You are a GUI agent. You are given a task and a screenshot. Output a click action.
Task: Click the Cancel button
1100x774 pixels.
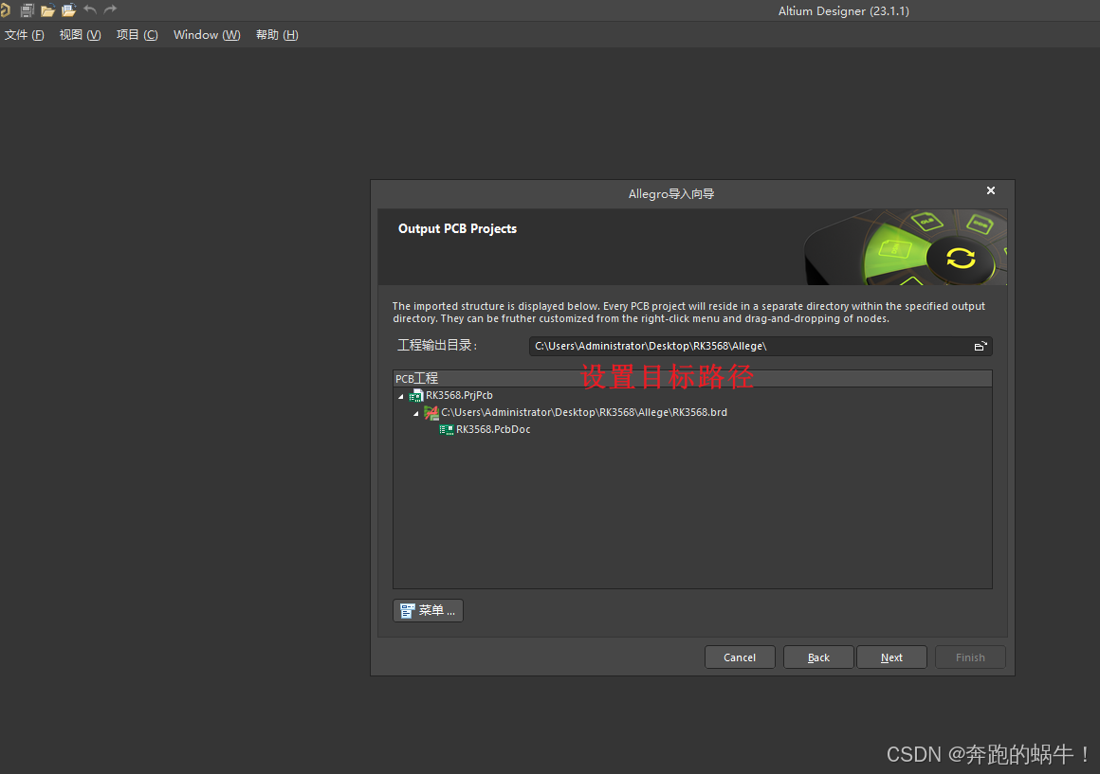point(740,657)
